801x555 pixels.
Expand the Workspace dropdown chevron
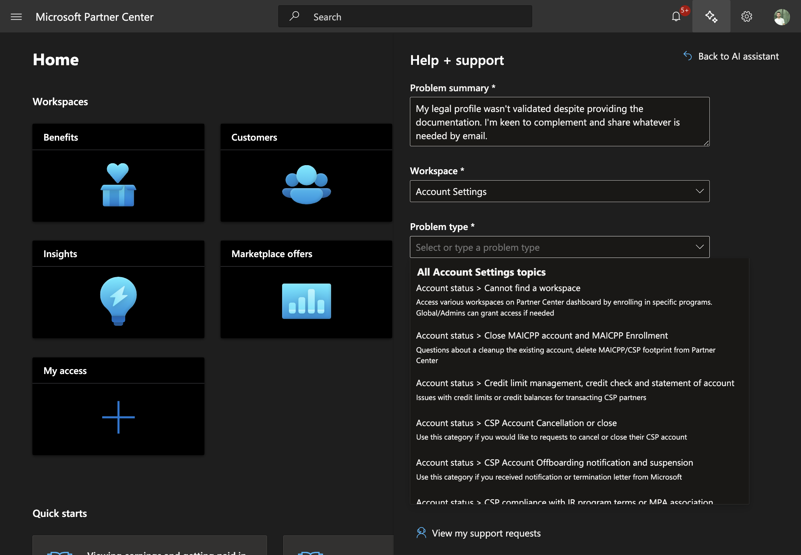point(700,191)
